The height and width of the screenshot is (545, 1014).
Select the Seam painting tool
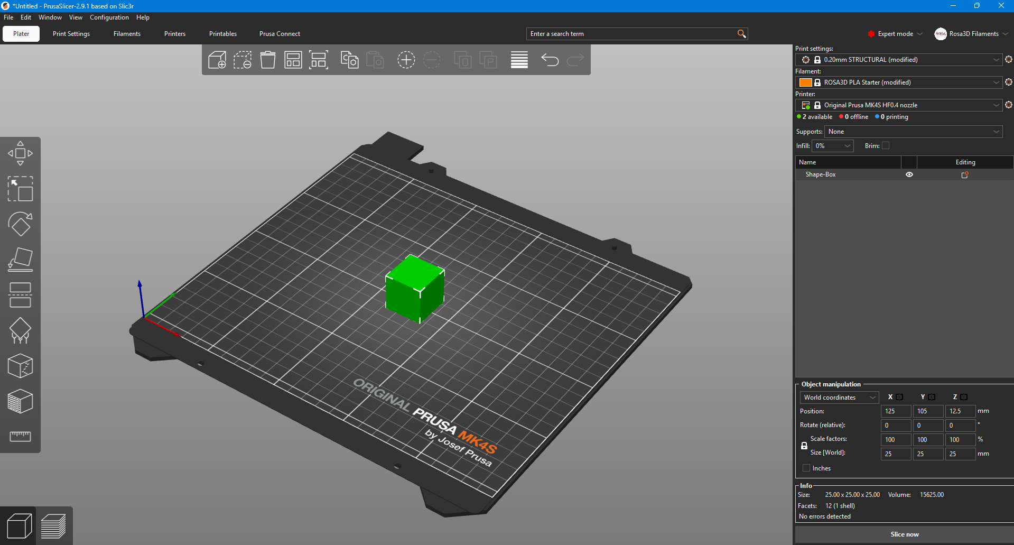[x=20, y=366]
